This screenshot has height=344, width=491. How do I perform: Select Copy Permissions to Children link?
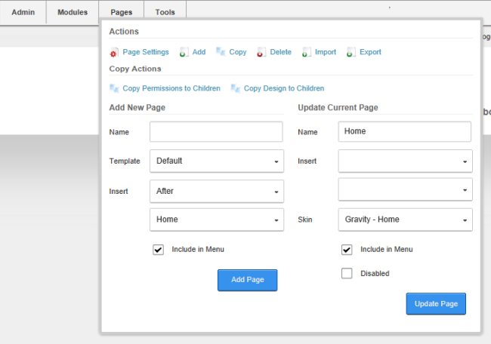pyautogui.click(x=171, y=88)
